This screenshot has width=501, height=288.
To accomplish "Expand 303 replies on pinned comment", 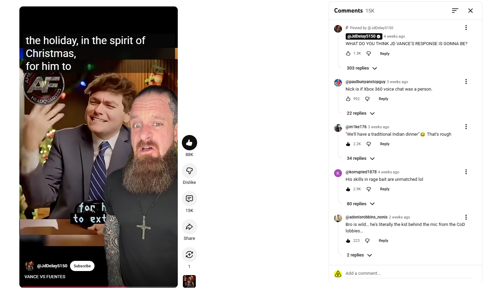I will click(x=362, y=68).
